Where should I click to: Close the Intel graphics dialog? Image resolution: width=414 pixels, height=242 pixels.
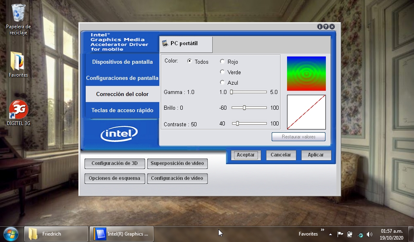(x=332, y=27)
